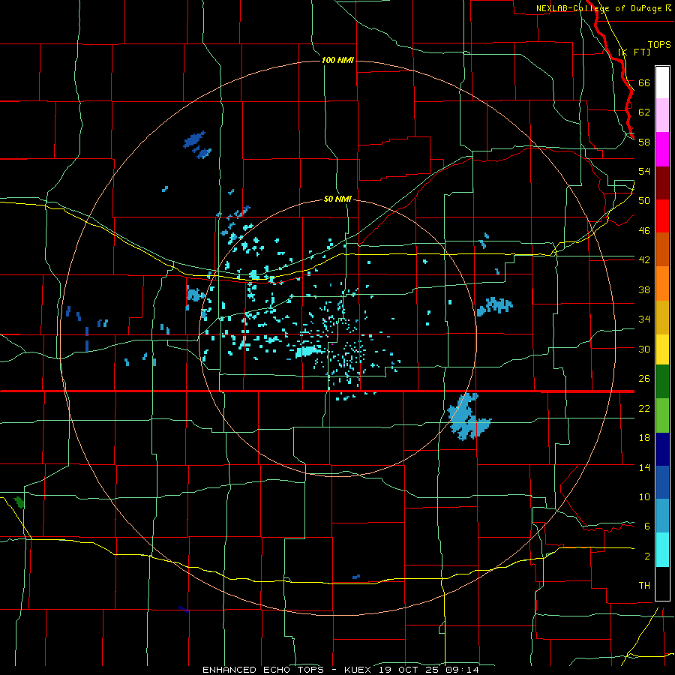Choose the dark orange legend swatch
Image resolution: width=675 pixels, height=675 pixels.
point(662,250)
